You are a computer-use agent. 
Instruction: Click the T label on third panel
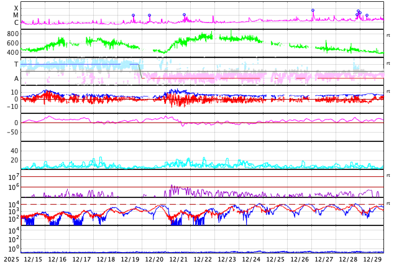click(x=16, y=65)
